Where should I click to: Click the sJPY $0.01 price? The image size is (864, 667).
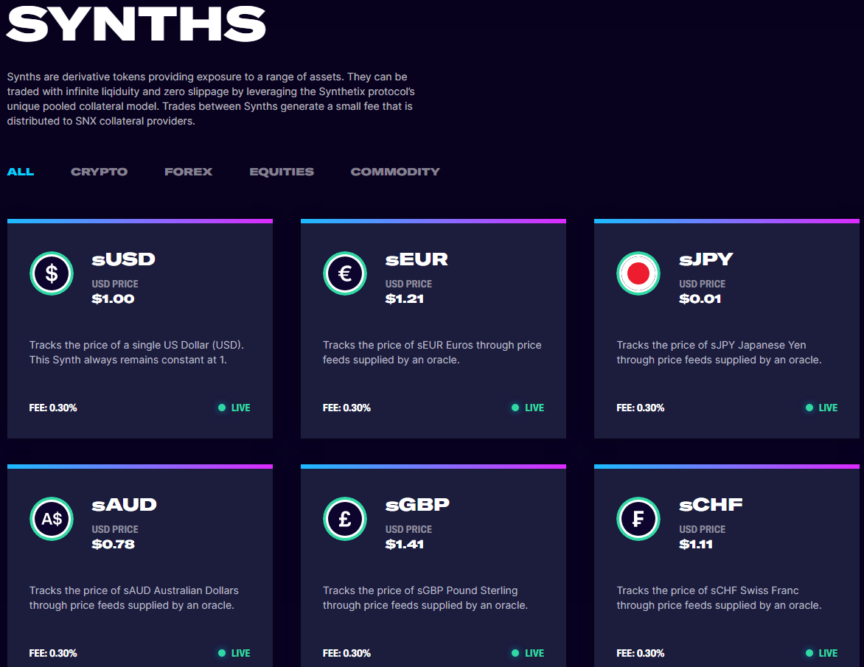[x=700, y=299]
